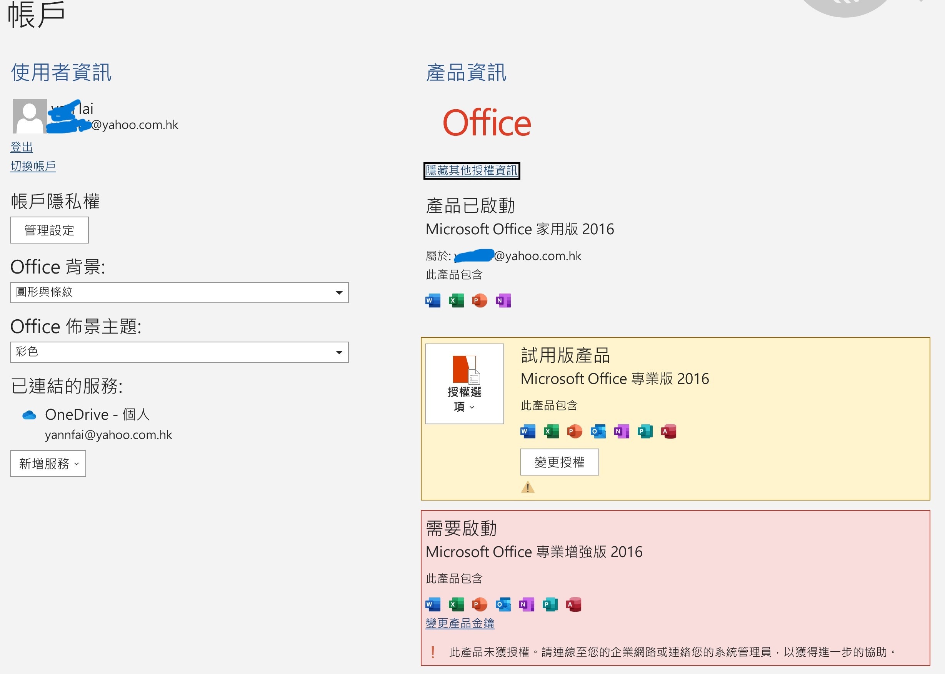Click Excel icon in 需要啟動 panel
The height and width of the screenshot is (674, 945).
coord(456,605)
